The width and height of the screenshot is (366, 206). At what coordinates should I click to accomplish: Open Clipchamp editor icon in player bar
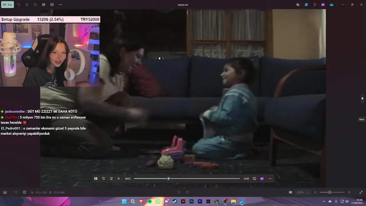point(262,179)
